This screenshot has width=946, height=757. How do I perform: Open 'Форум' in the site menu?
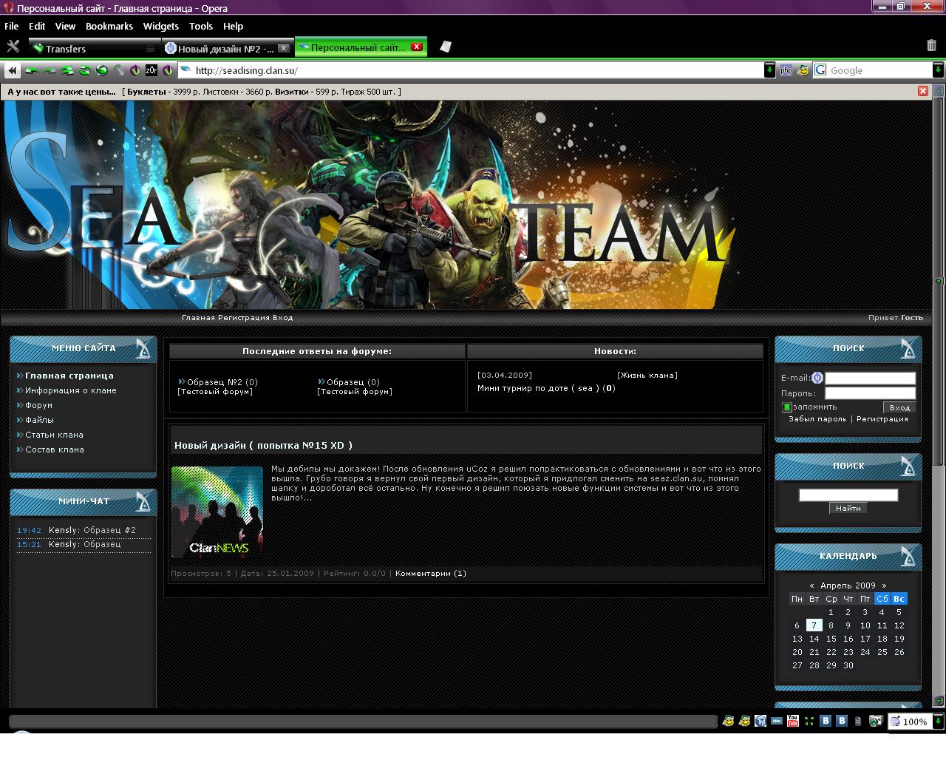(x=38, y=405)
